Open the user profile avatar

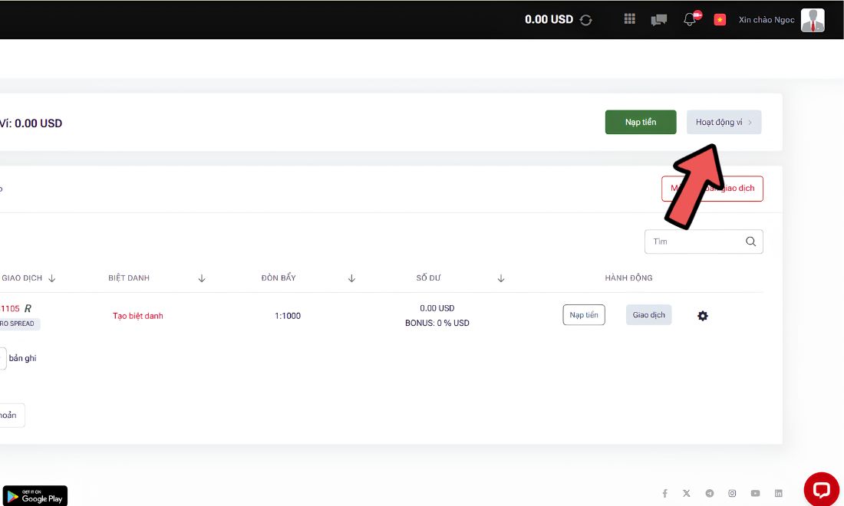[813, 20]
